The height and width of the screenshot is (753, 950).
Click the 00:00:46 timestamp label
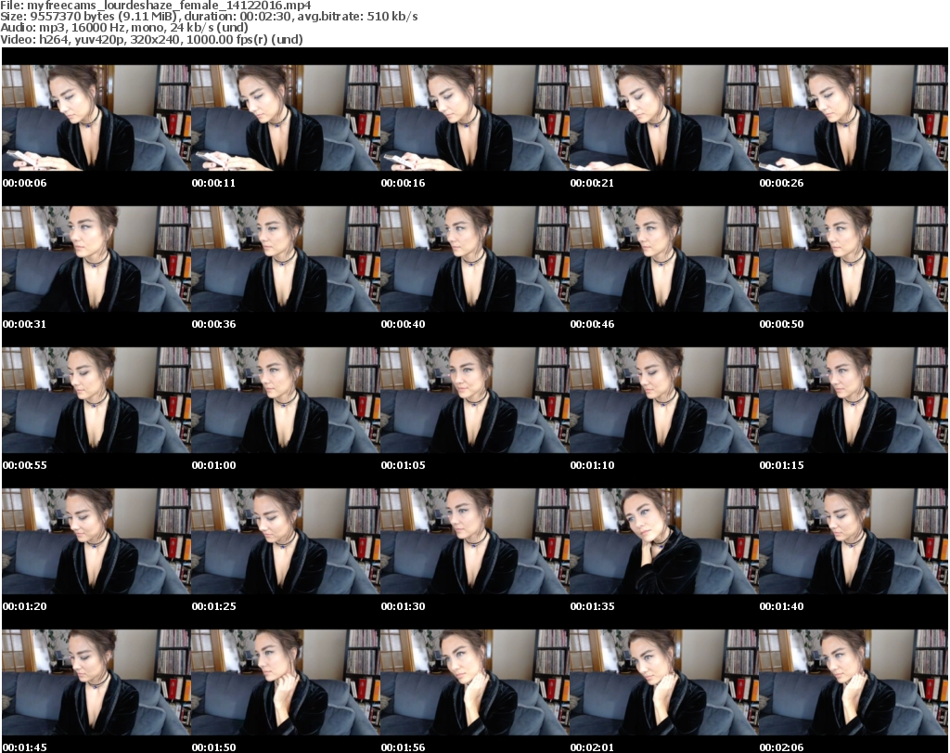point(592,324)
